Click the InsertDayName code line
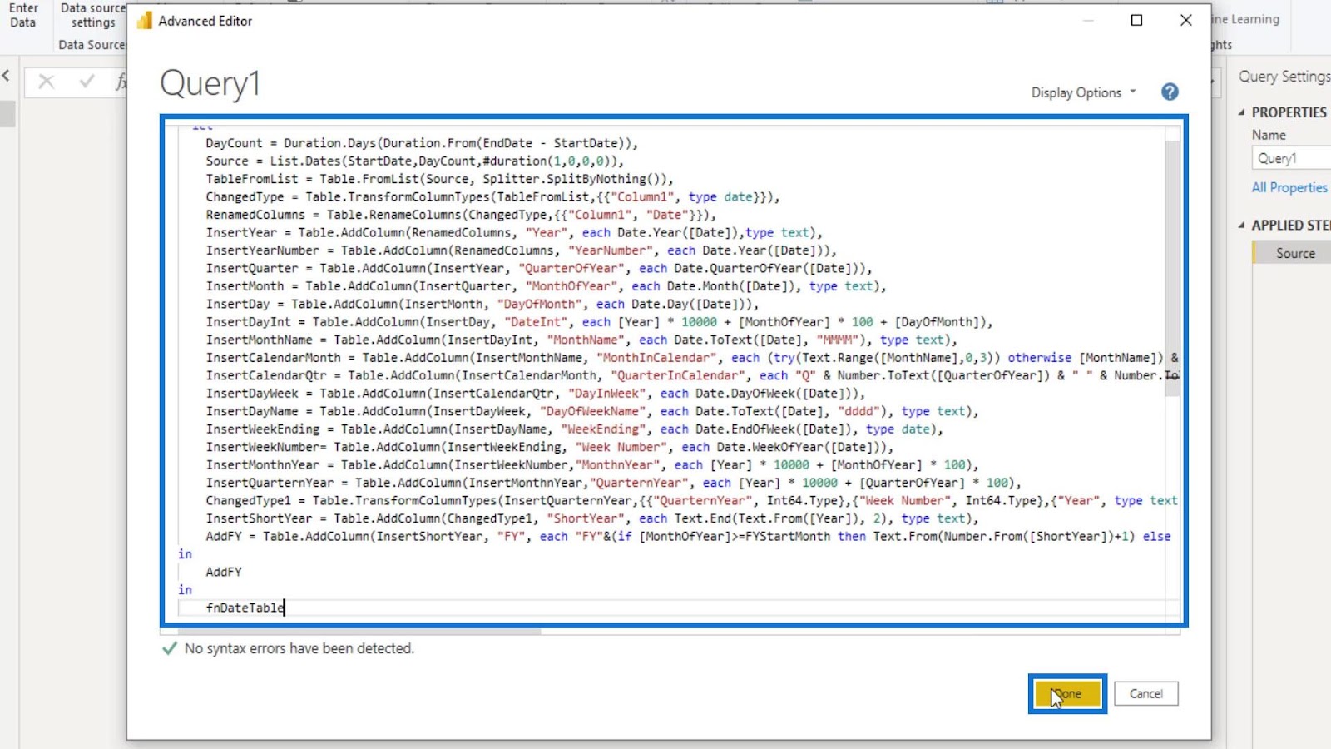1331x749 pixels. pos(592,411)
